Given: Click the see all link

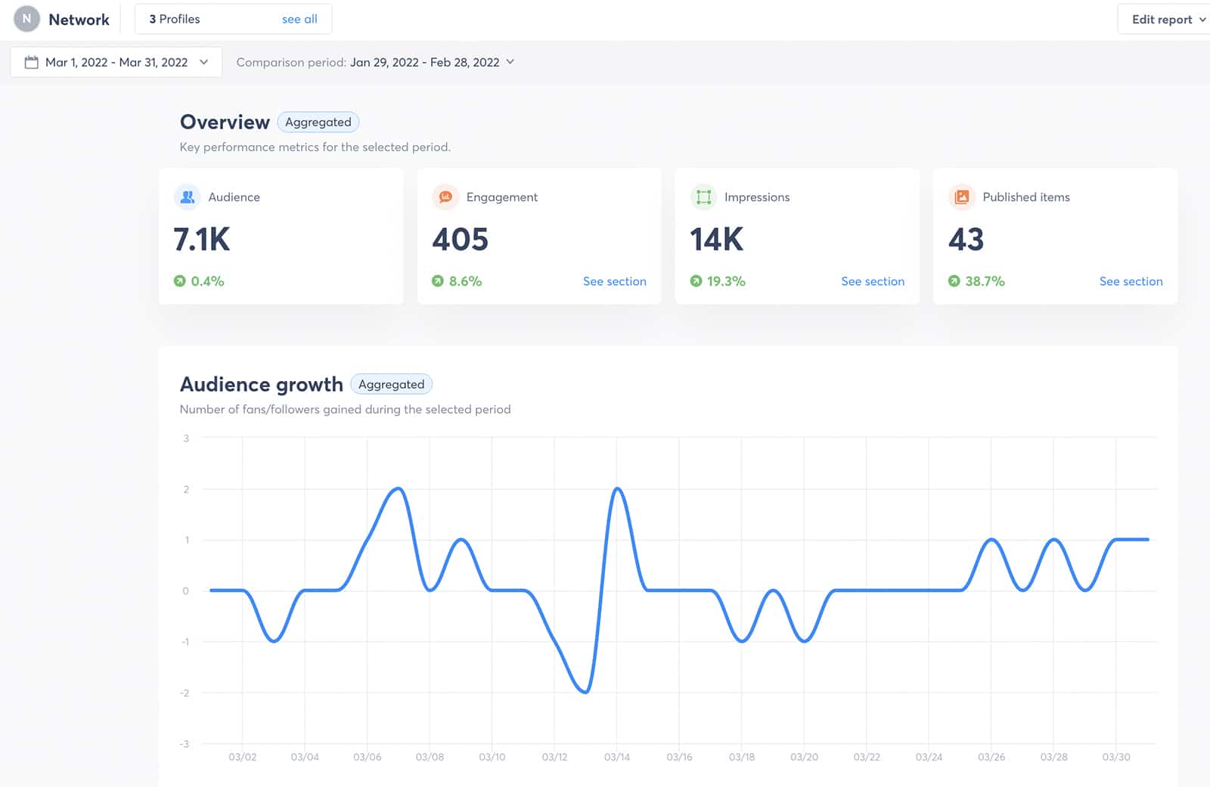Looking at the screenshot, I should pyautogui.click(x=299, y=19).
